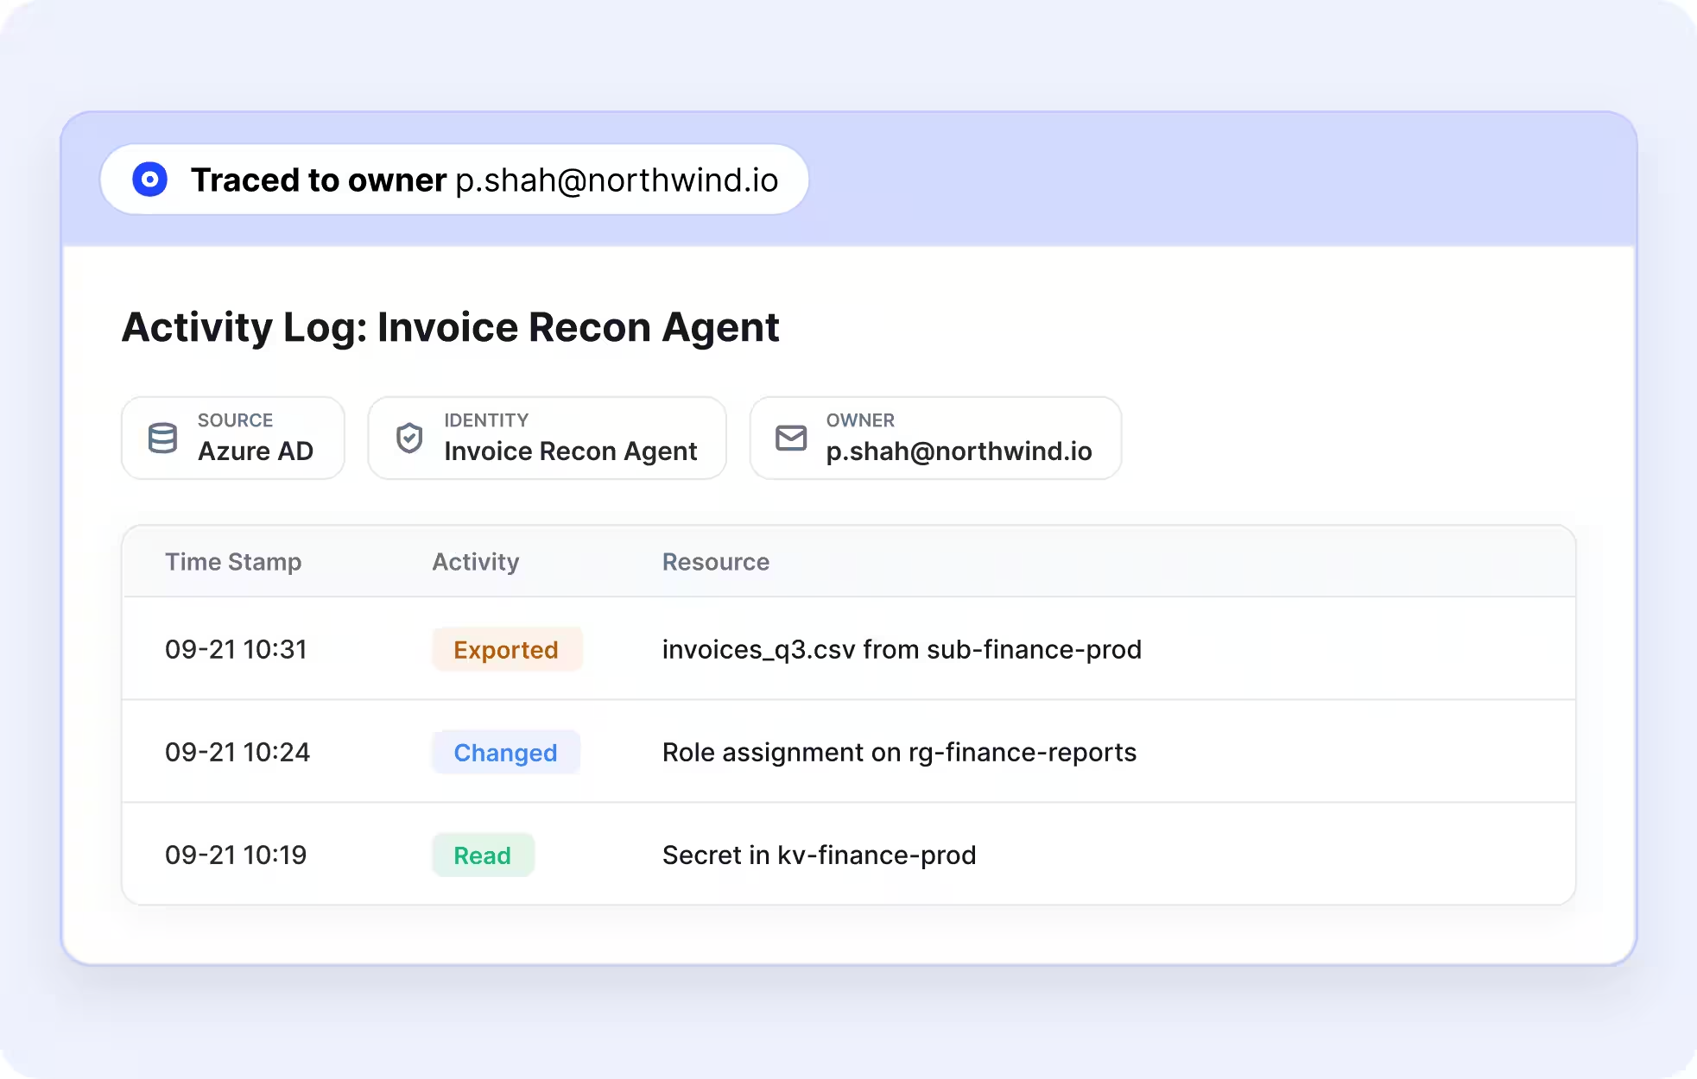Click the Activity Log: Invoice Recon Agent heading

pyautogui.click(x=450, y=328)
